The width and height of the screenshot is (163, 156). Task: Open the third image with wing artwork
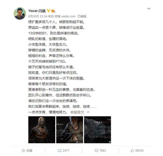(98, 130)
